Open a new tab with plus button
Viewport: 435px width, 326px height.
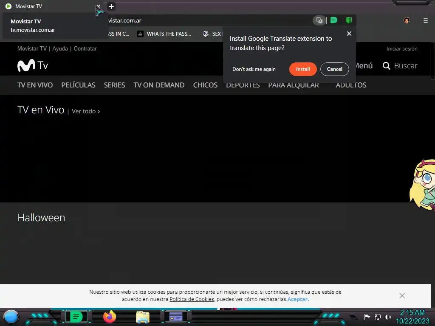(x=111, y=6)
